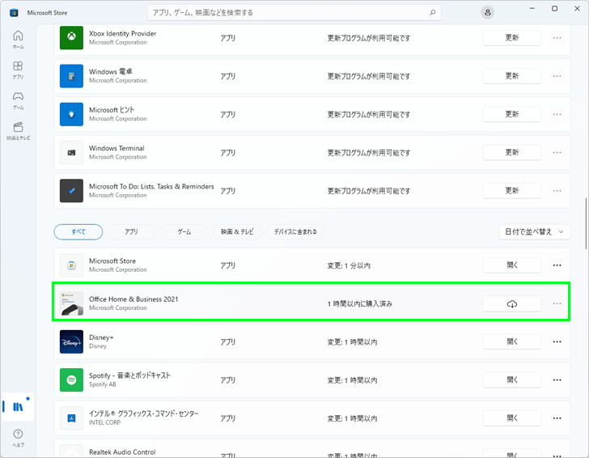589x458 pixels.
Task: Open Help in the sidebar
Action: (x=18, y=438)
